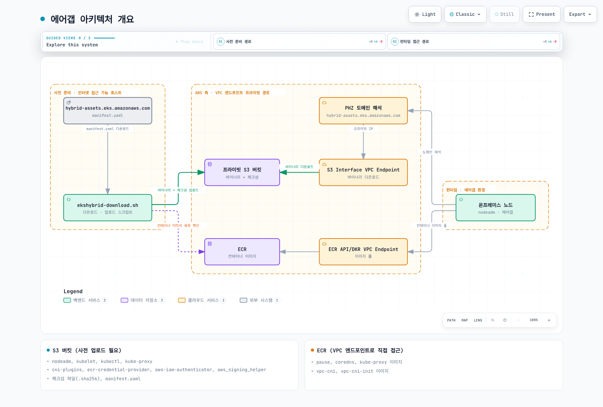Select the ekshybrid-download.sh node
This screenshot has height=407, width=603.
point(108,208)
